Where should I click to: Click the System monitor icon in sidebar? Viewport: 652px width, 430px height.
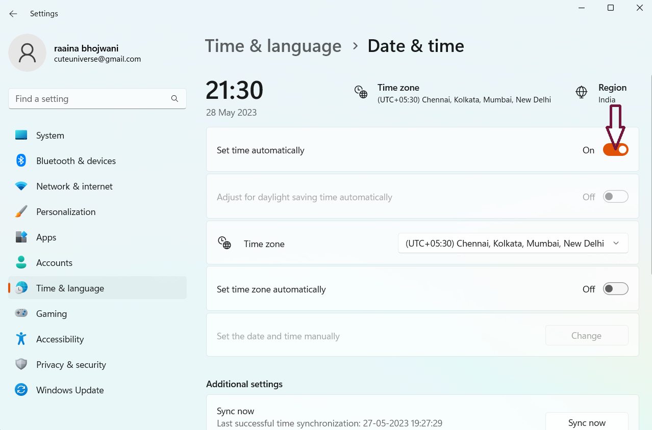click(21, 136)
